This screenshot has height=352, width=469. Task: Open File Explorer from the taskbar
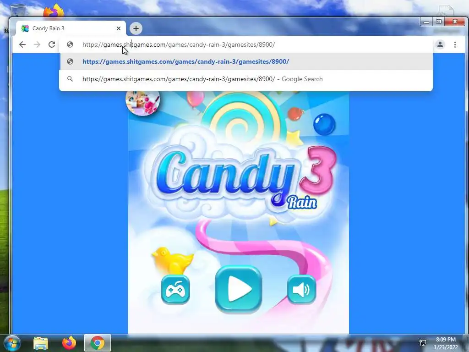pos(41,343)
